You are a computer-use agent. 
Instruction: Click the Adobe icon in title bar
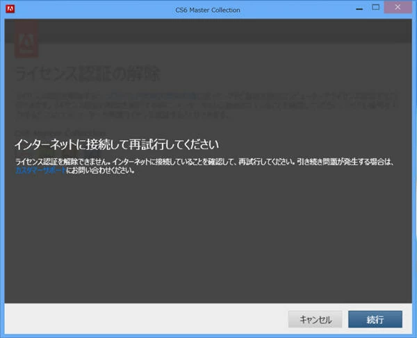pyautogui.click(x=10, y=9)
